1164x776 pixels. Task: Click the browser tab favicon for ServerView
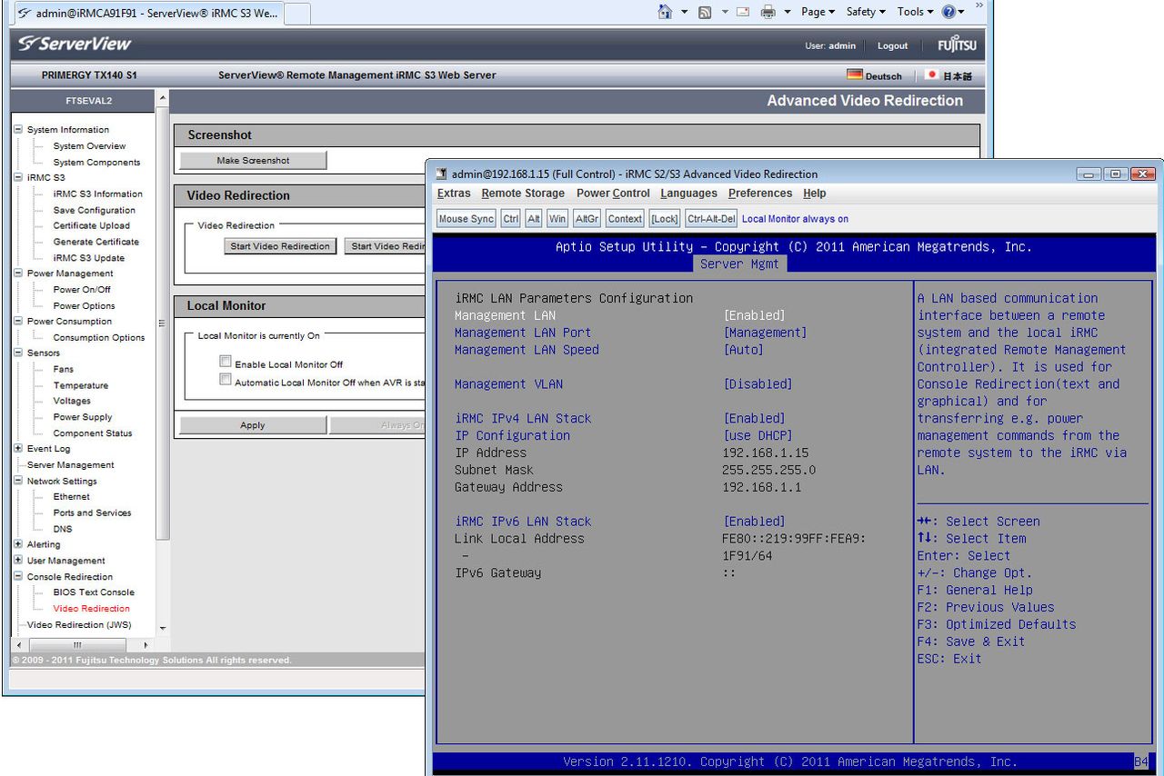point(25,14)
